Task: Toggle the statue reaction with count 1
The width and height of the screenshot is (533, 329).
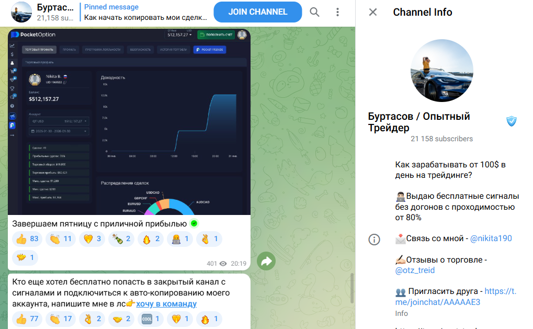Action: (x=180, y=239)
